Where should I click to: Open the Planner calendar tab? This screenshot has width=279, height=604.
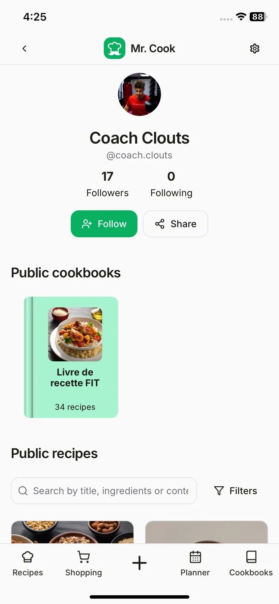pos(195,564)
